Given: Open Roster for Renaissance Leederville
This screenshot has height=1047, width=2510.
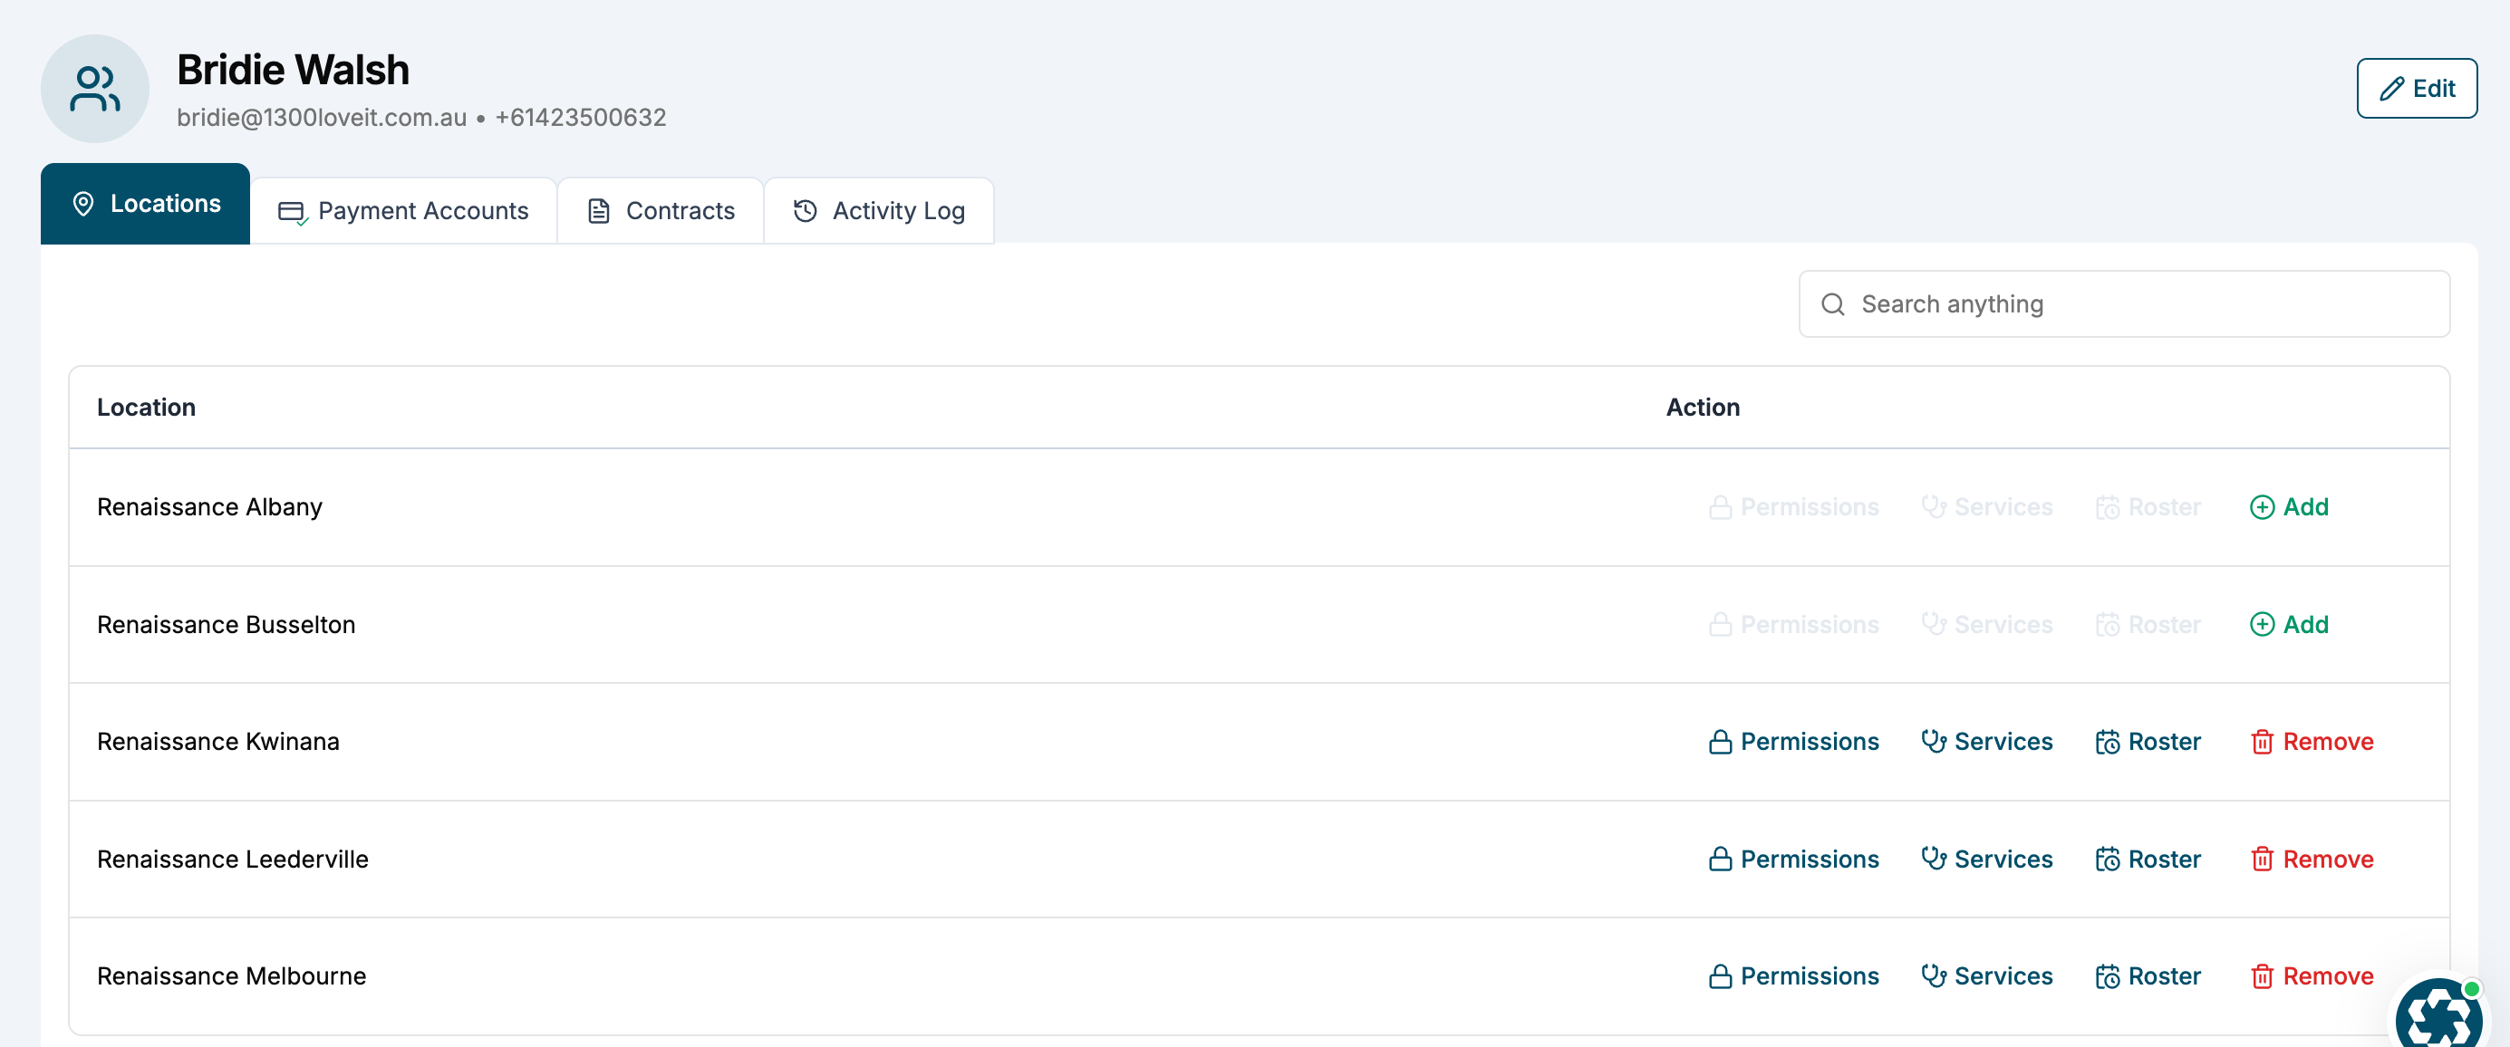Looking at the screenshot, I should tap(2148, 859).
